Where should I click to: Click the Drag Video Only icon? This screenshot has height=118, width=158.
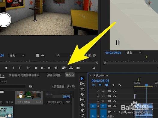pos(37,55)
